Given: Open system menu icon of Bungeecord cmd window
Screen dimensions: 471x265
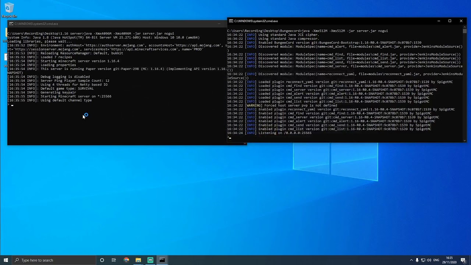Looking at the screenshot, I should [x=230, y=21].
